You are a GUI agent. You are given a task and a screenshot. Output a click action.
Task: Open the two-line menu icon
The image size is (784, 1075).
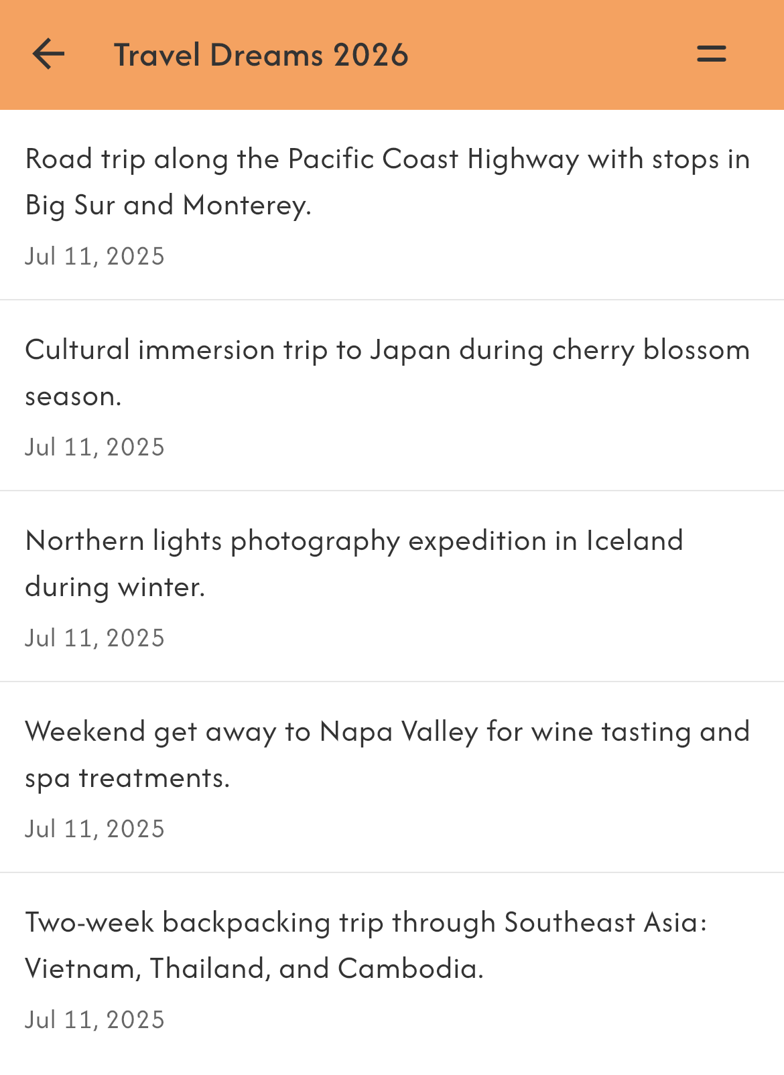[711, 54]
